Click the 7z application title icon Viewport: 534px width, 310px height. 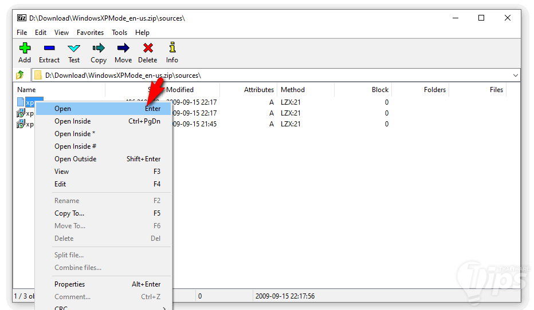pyautogui.click(x=22, y=18)
